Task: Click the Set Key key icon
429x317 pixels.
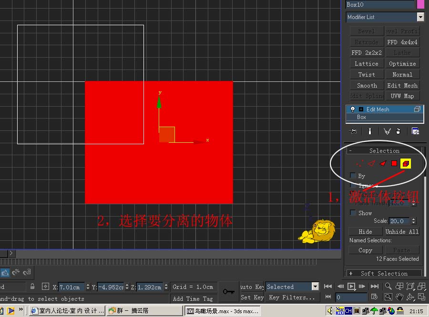Action: pyautogui.click(x=228, y=292)
